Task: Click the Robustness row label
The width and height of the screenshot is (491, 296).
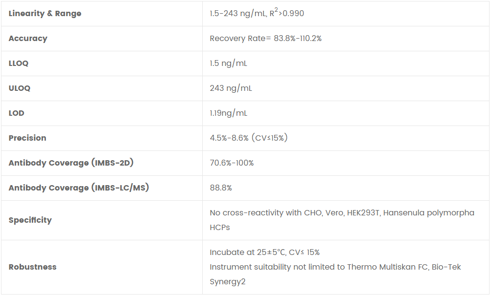Action: [x=32, y=267]
